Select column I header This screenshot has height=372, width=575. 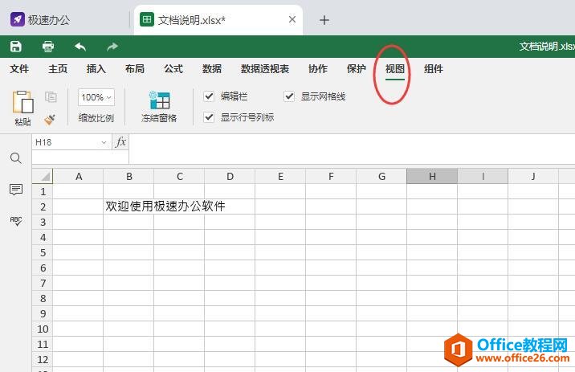(483, 177)
